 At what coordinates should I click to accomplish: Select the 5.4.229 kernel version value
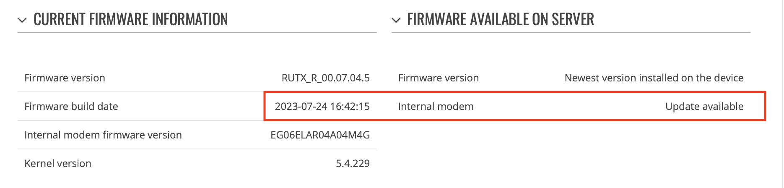coord(353,163)
